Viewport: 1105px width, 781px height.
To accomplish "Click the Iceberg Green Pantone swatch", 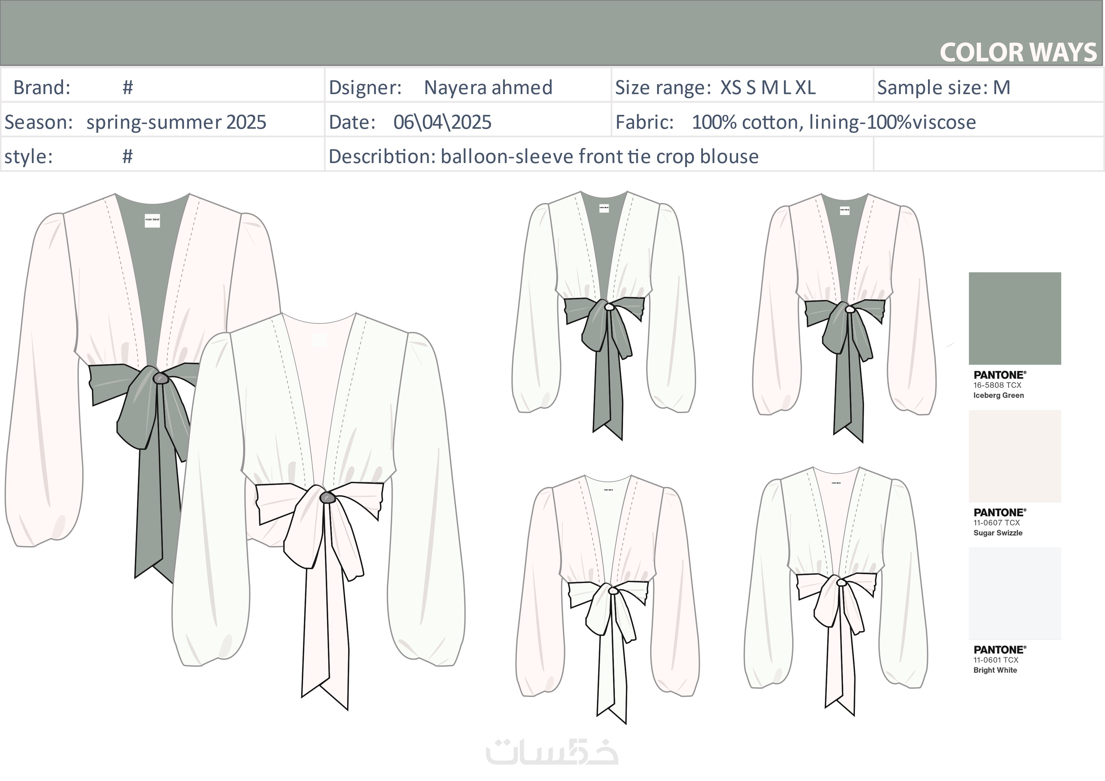I will (x=1015, y=318).
